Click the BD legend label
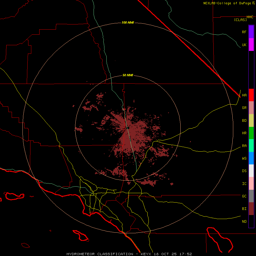 [x=244, y=121]
